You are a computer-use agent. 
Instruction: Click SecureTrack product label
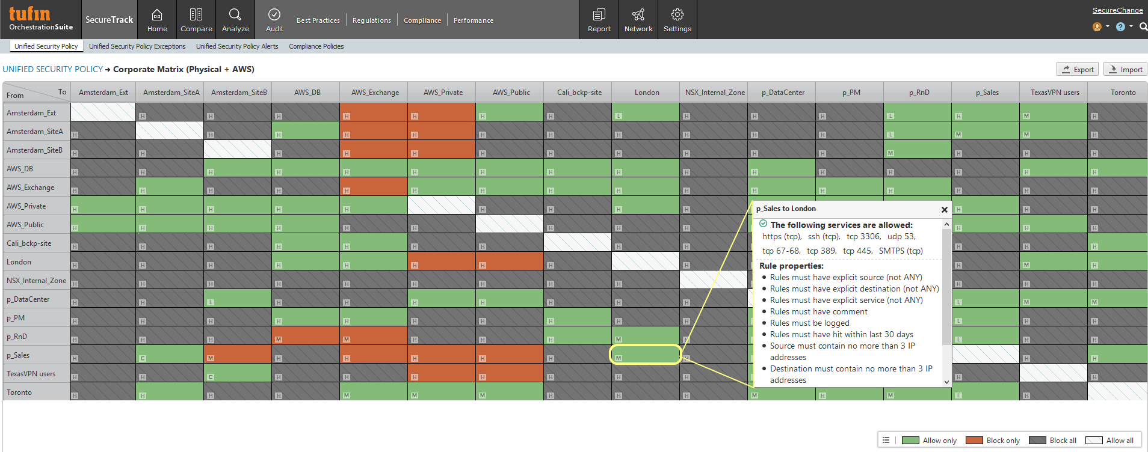(x=109, y=20)
